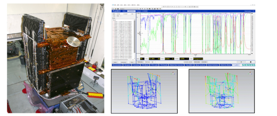The width and height of the screenshot is (277, 116).
Task: Select Mode 5 in the poles list
Action: [x=122, y=27]
